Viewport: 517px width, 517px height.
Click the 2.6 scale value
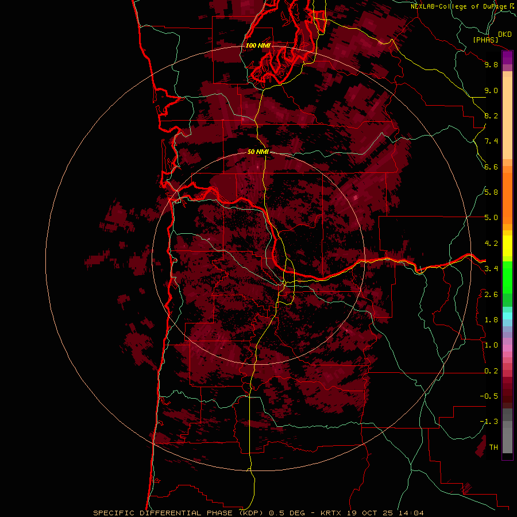point(491,294)
